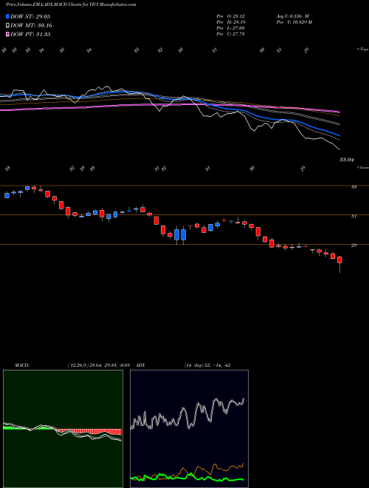Click the 33.04 price label

coord(347,160)
